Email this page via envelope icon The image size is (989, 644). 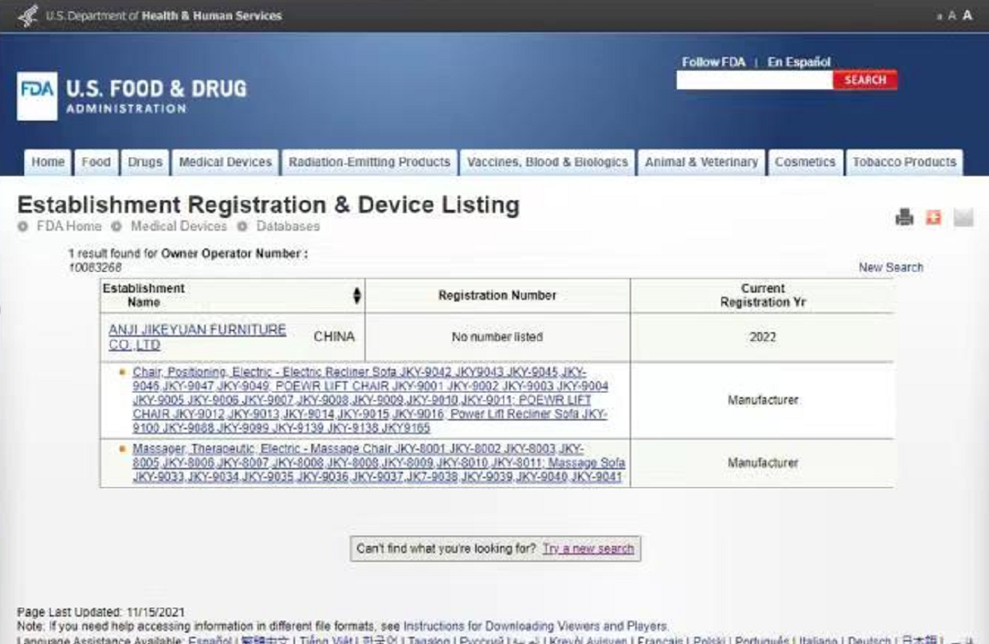coord(963,217)
